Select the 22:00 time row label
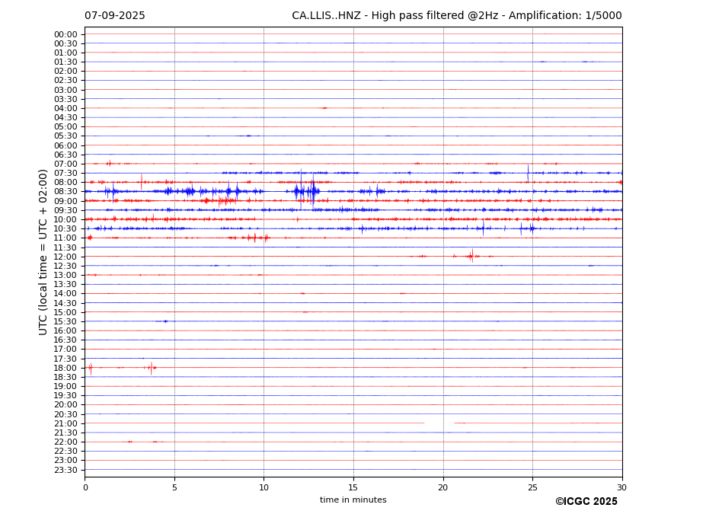Screen dimensions: 706x530 click(65, 442)
